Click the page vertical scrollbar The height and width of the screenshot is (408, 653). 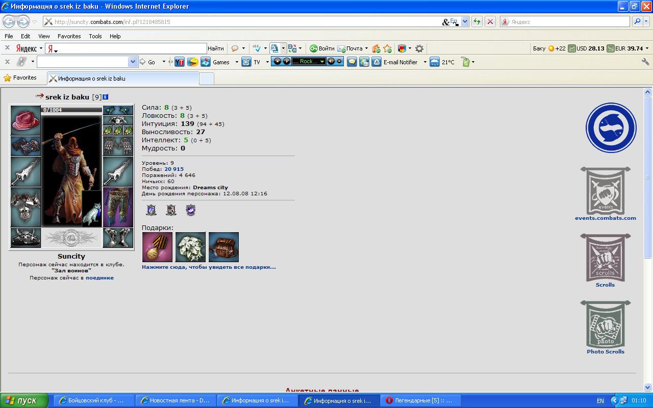tap(648, 240)
